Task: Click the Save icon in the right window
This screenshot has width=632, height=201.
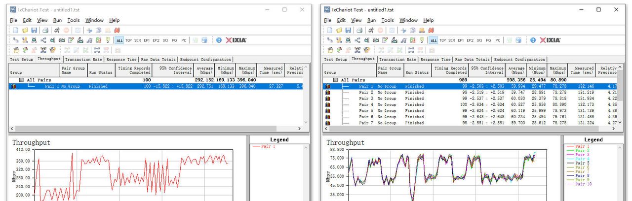Action: (348, 31)
